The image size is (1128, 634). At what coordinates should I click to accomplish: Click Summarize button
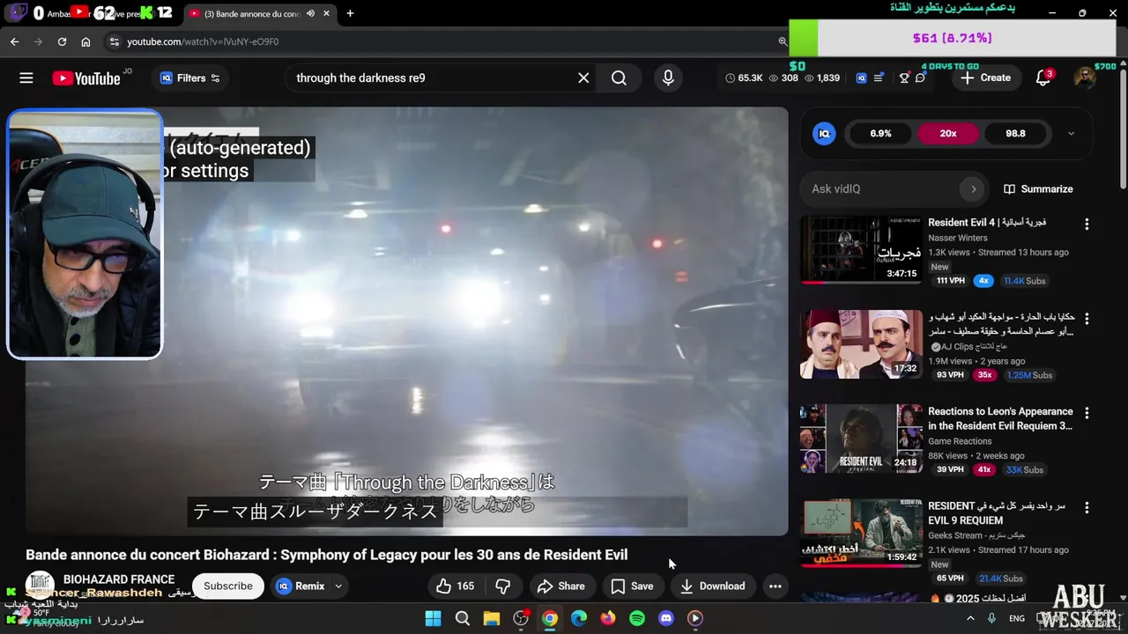tap(1038, 189)
